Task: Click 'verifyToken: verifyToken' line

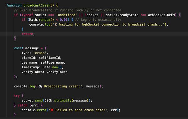Action: click(44, 72)
